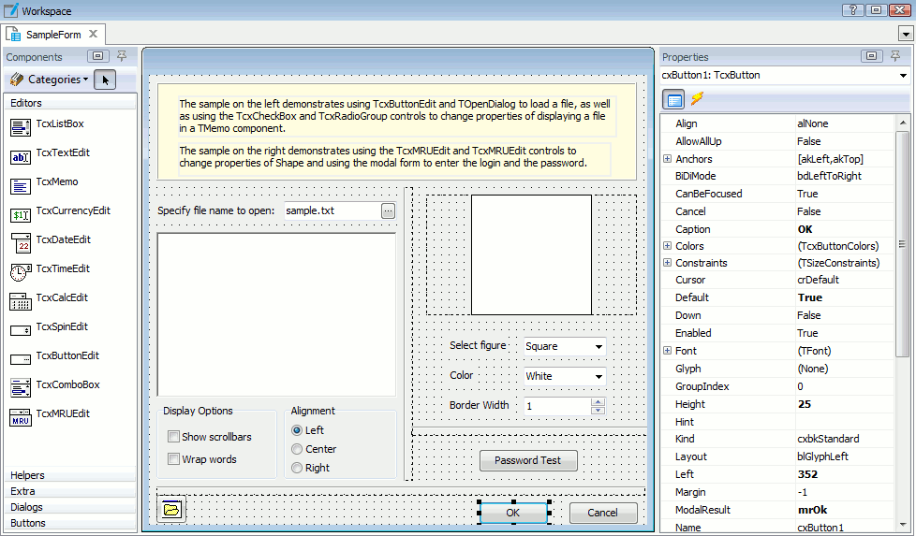
Task: Open the Dialogs component category
Action: (x=26, y=507)
